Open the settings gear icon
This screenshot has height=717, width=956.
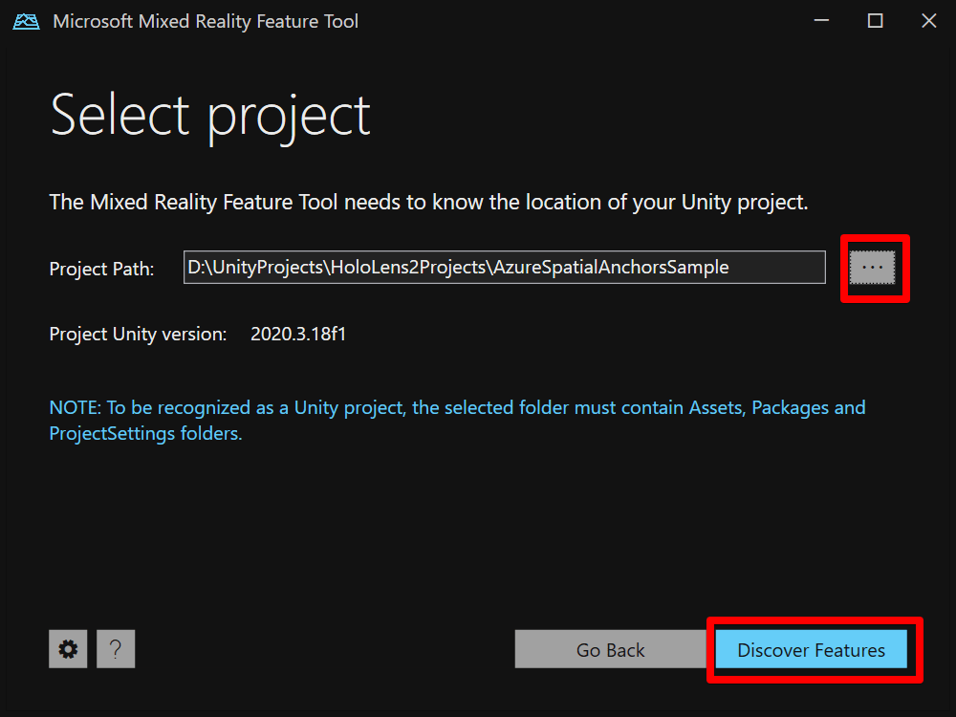click(68, 649)
